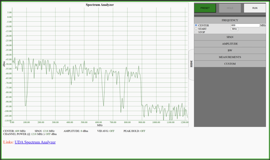Open the MEASUREMENTS panel section

[230, 57]
